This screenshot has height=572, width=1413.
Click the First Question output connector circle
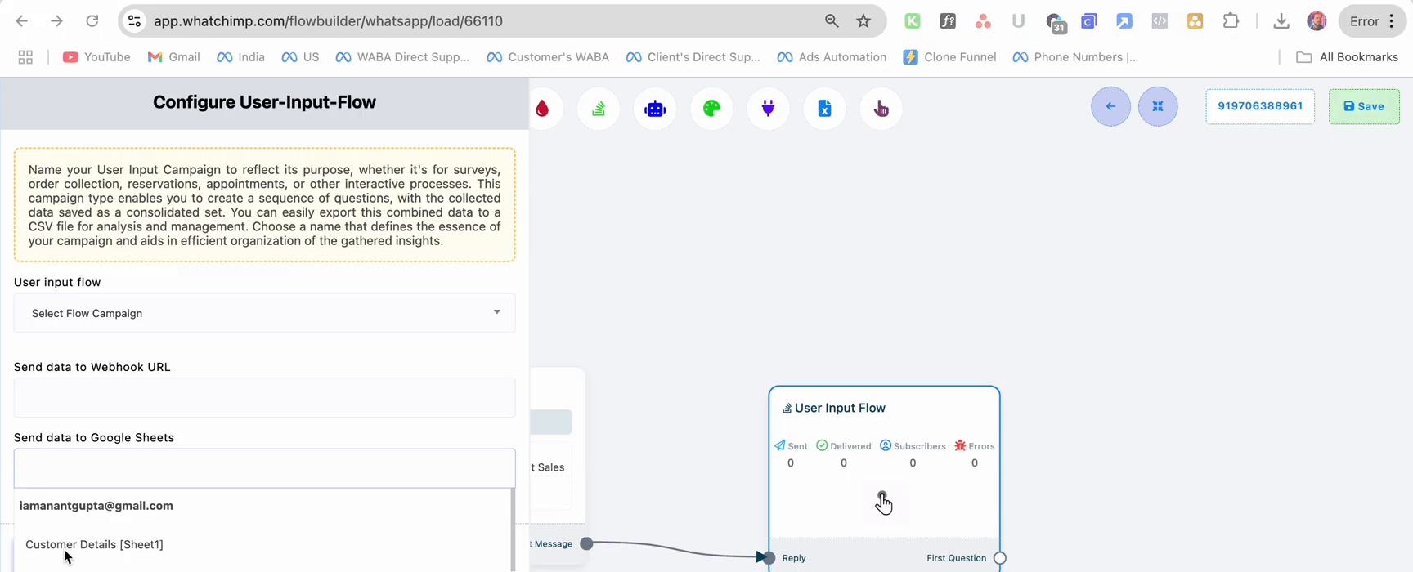pos(999,558)
